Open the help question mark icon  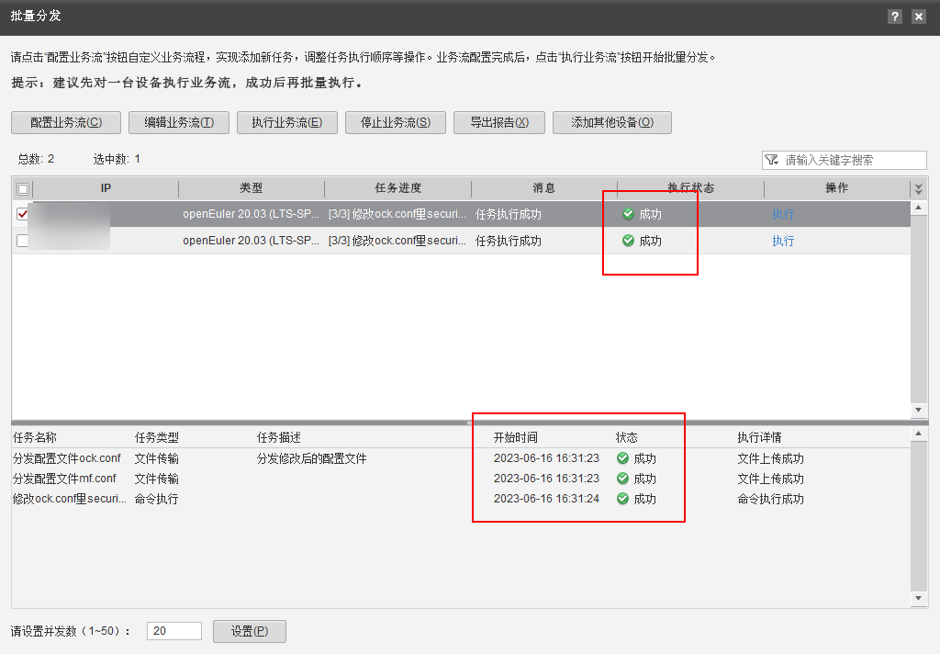[894, 17]
